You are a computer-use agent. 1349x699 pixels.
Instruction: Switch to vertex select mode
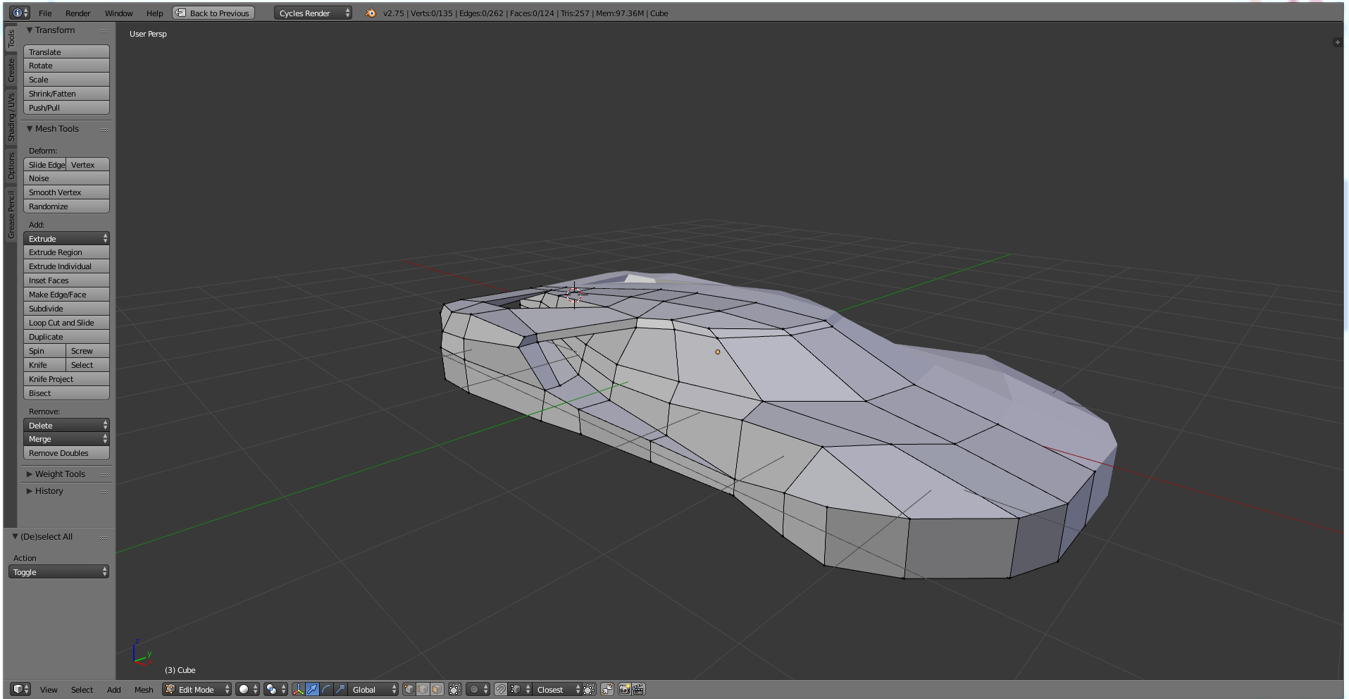[x=409, y=689]
